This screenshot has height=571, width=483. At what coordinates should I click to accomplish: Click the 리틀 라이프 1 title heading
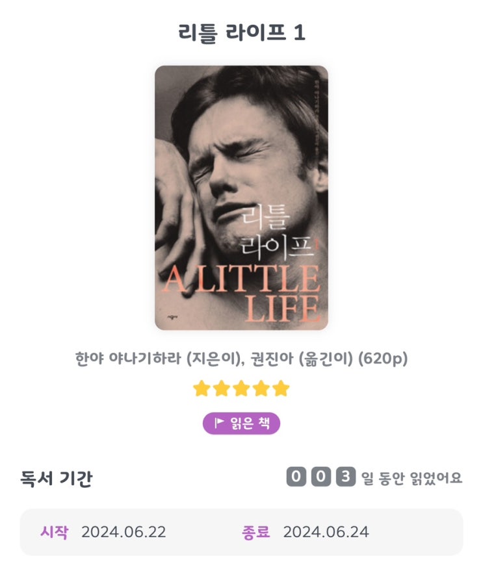[241, 32]
